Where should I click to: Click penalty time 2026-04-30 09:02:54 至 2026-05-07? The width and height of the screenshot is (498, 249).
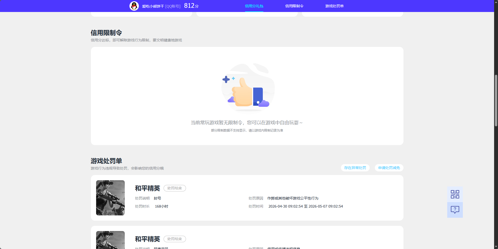pyautogui.click(x=306, y=206)
